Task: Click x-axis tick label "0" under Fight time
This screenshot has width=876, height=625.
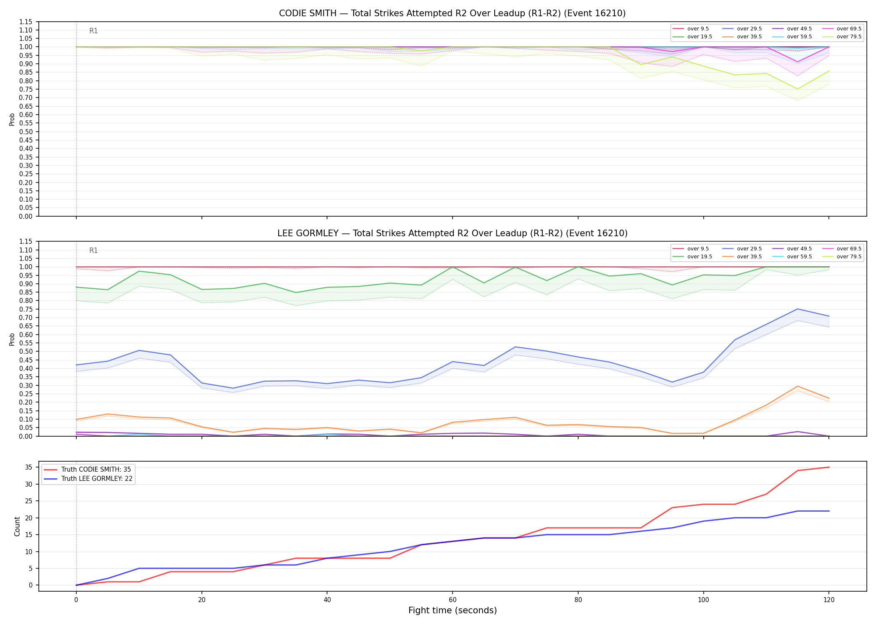Action: point(76,600)
